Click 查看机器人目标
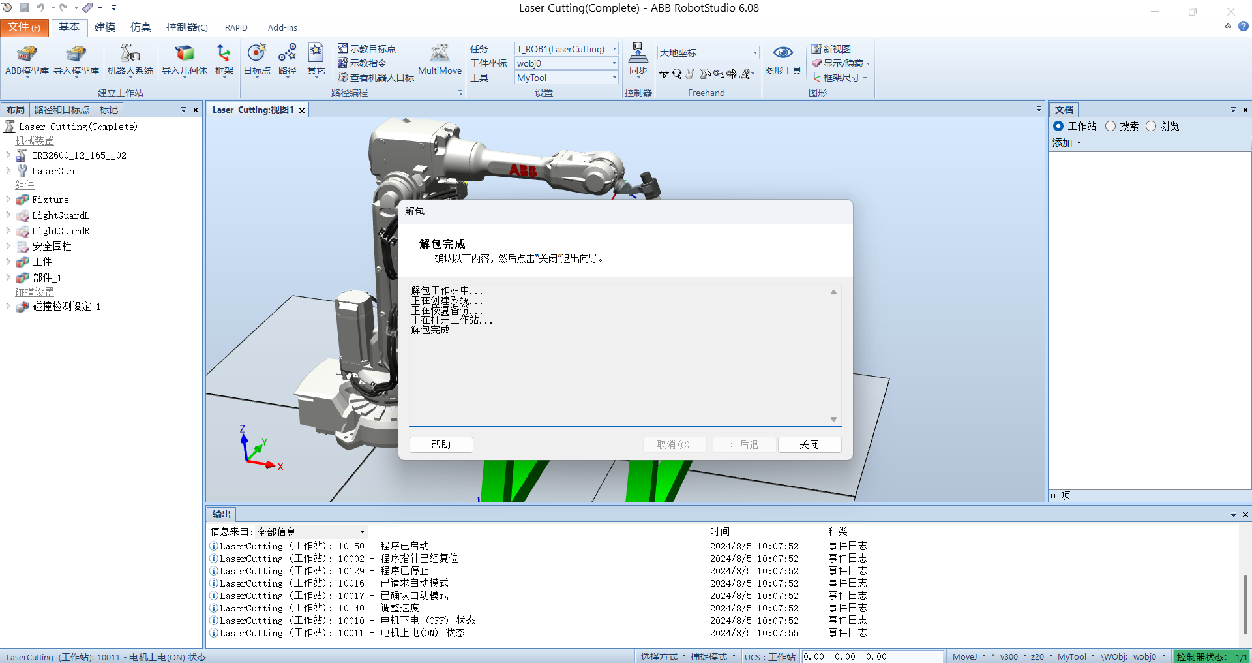 (x=376, y=78)
